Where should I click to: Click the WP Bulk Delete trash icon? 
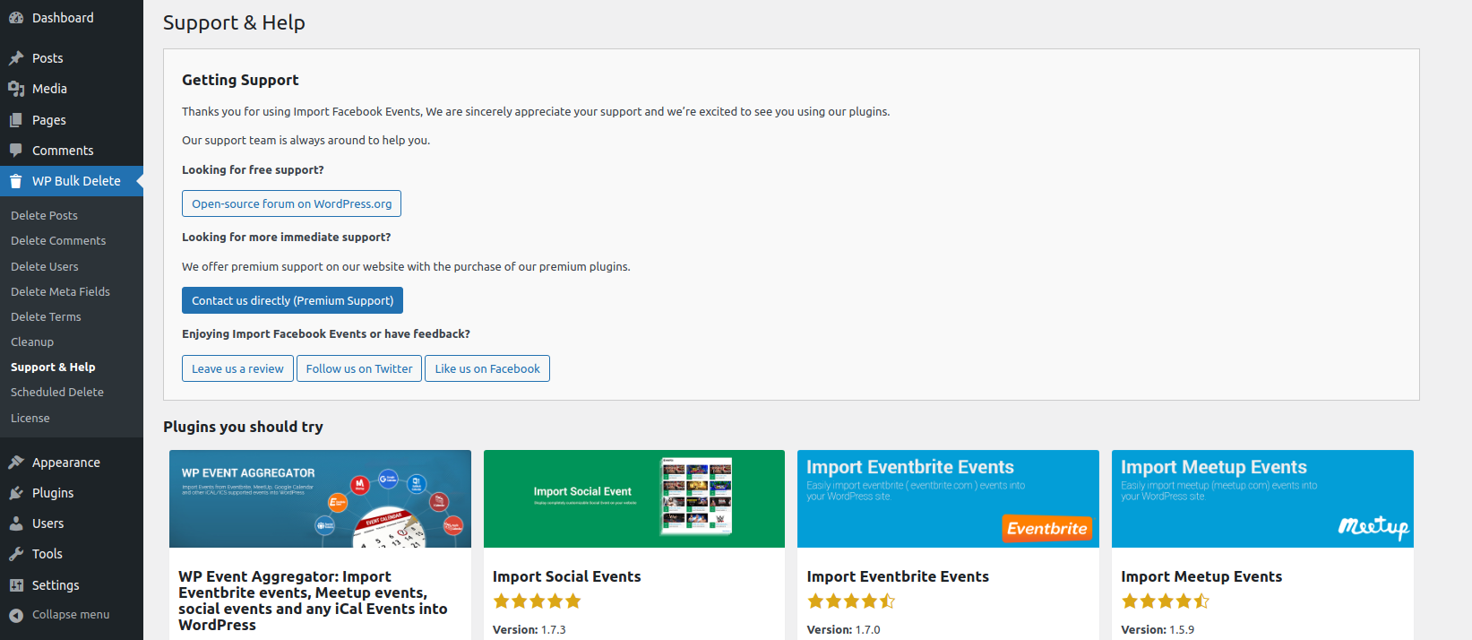click(16, 181)
